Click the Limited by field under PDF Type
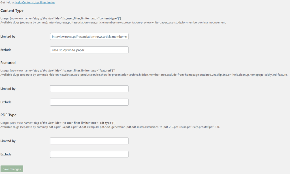 [89, 141]
